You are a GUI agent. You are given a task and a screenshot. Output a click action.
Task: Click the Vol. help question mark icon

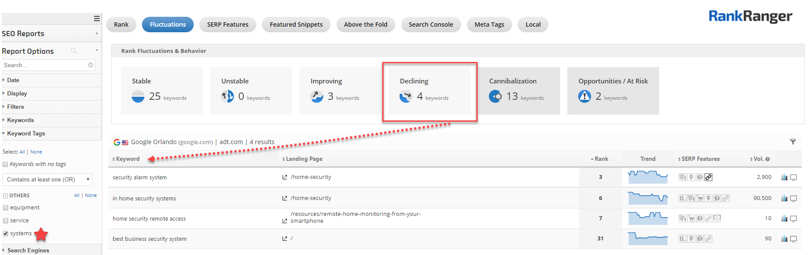[x=768, y=159]
